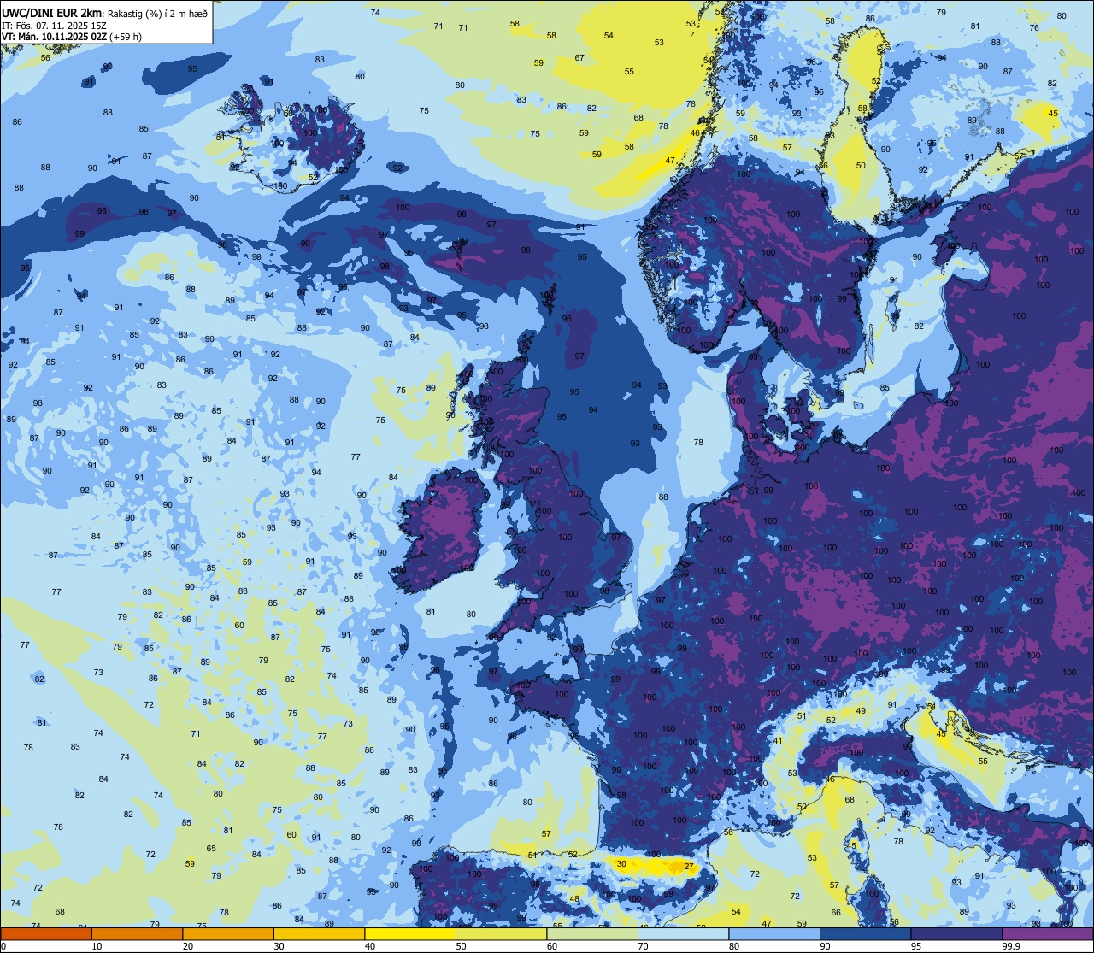Select the 60–70 light green legend segment

coord(592,933)
